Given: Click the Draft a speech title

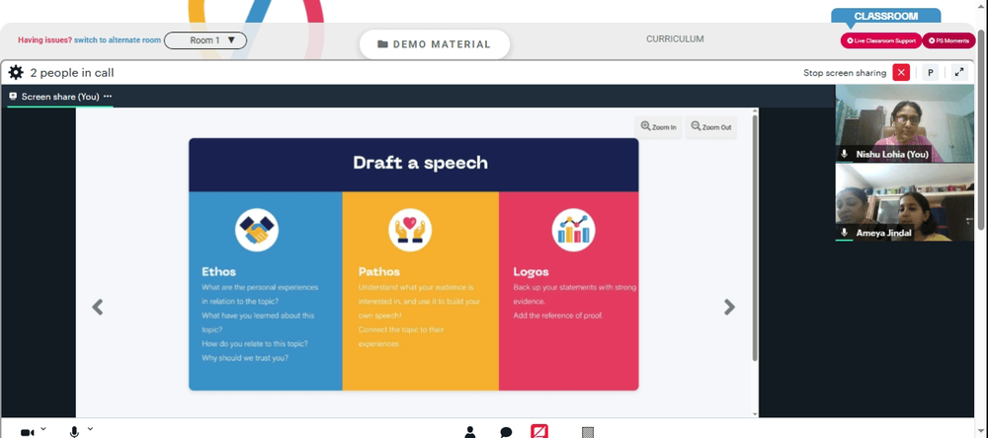Looking at the screenshot, I should tap(420, 163).
